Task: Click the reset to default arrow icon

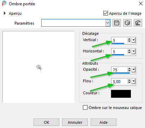Action: 138,23
